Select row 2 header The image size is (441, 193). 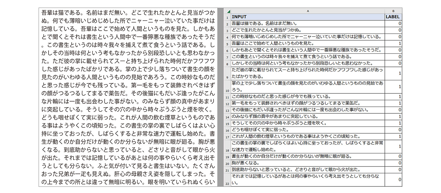click(227, 24)
